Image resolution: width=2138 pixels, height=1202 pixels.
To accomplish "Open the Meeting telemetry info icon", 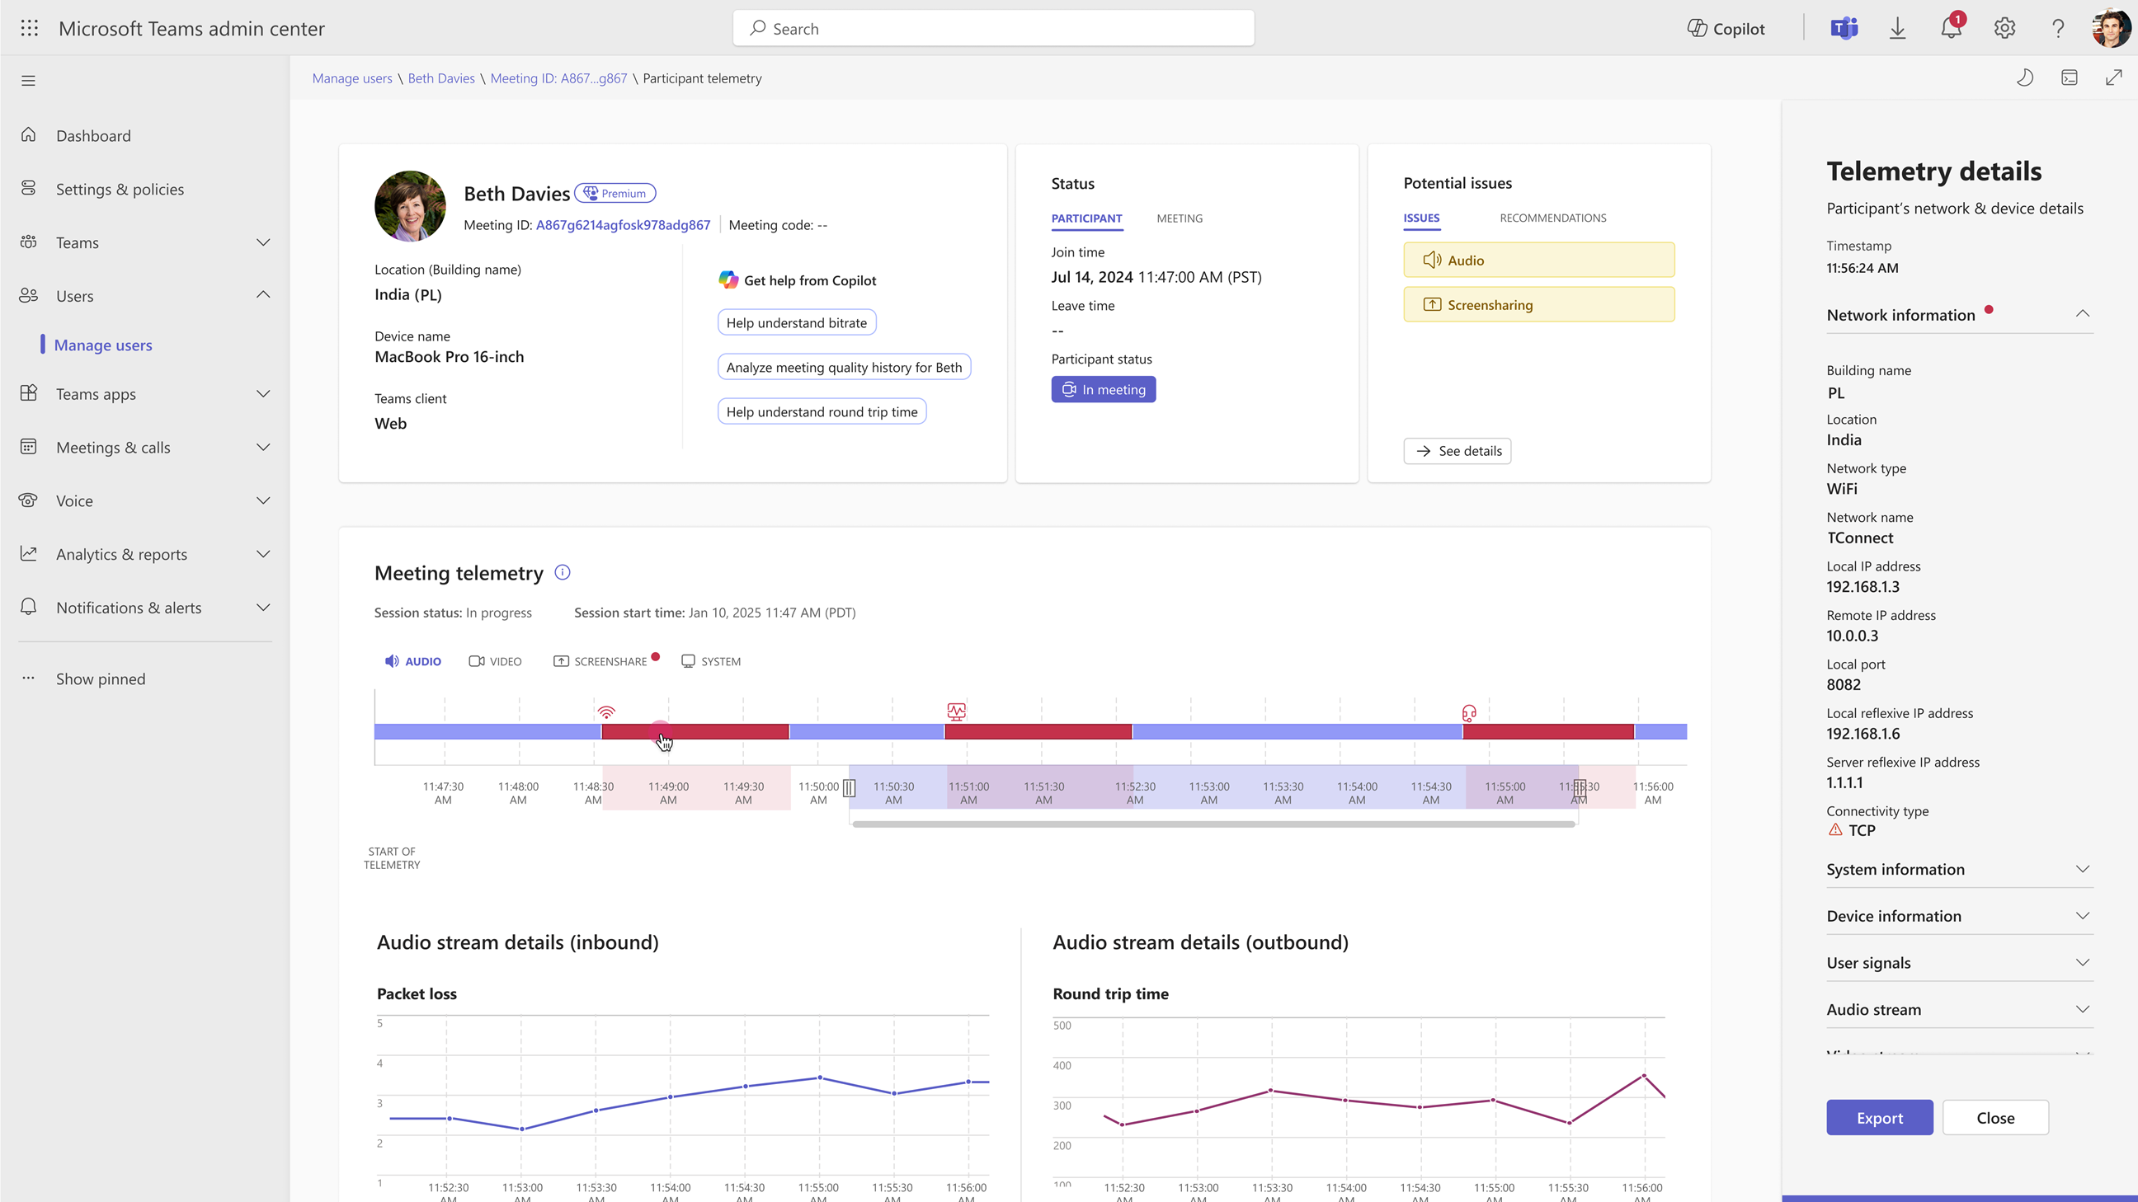I will click(x=562, y=572).
